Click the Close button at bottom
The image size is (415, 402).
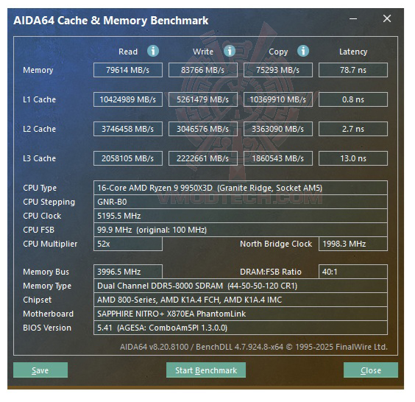pos(371,370)
